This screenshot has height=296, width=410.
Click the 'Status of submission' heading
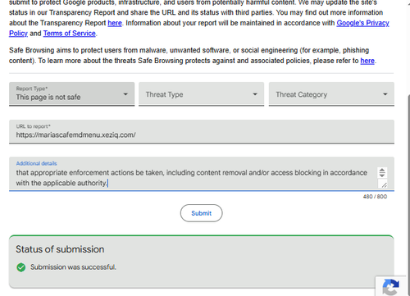tap(60, 249)
